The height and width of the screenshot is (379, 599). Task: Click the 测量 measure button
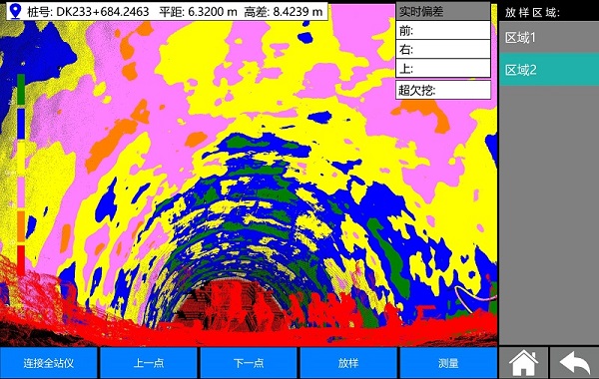448,363
